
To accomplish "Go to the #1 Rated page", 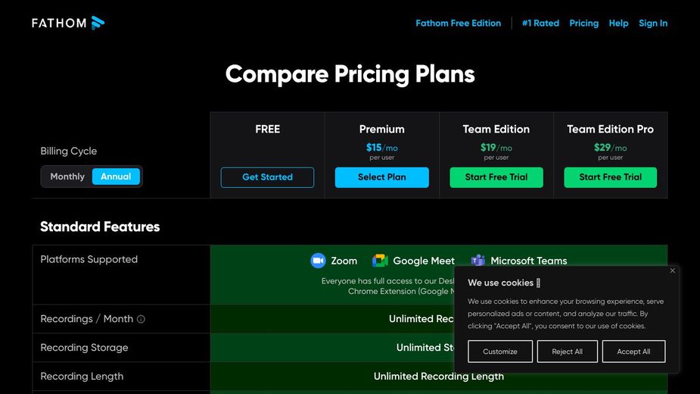I will click(540, 23).
